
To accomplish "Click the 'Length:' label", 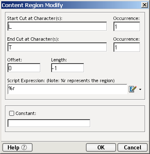I will tap(59, 60).
